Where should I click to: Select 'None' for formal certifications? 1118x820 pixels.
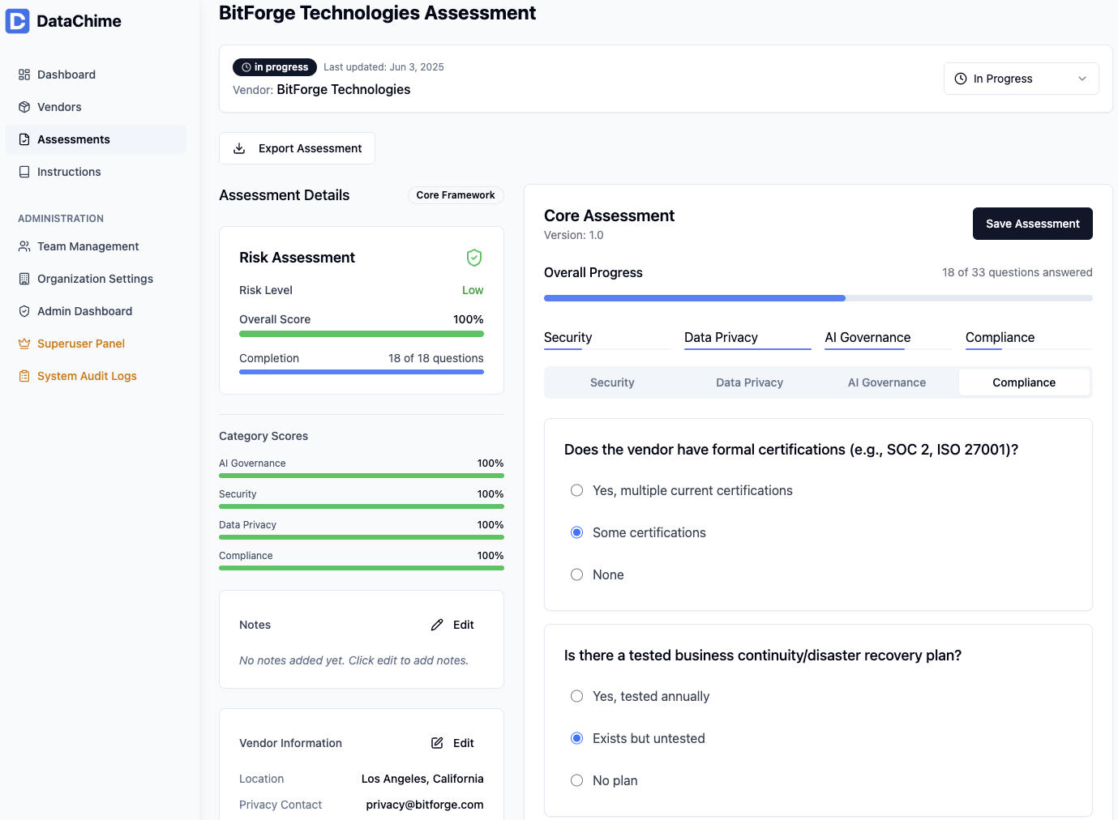(x=576, y=574)
